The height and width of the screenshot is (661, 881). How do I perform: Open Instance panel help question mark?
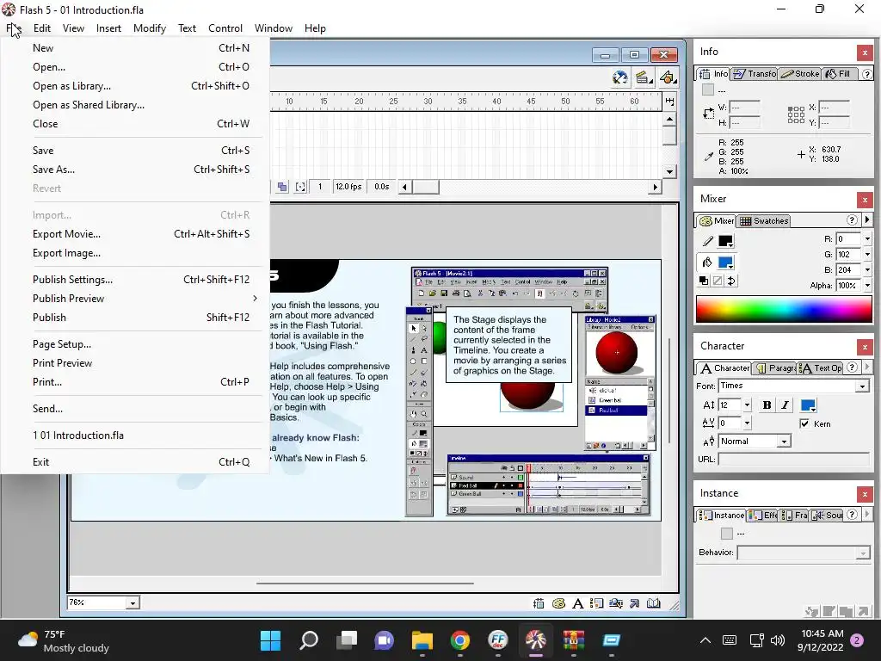point(852,515)
